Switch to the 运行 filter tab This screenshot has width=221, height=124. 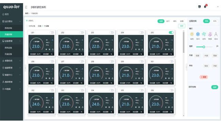click(x=168, y=21)
